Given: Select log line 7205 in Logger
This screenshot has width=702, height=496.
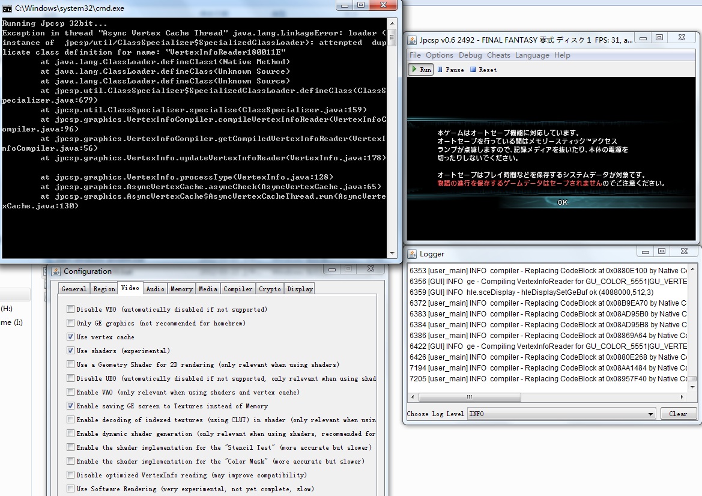Looking at the screenshot, I should (x=548, y=379).
